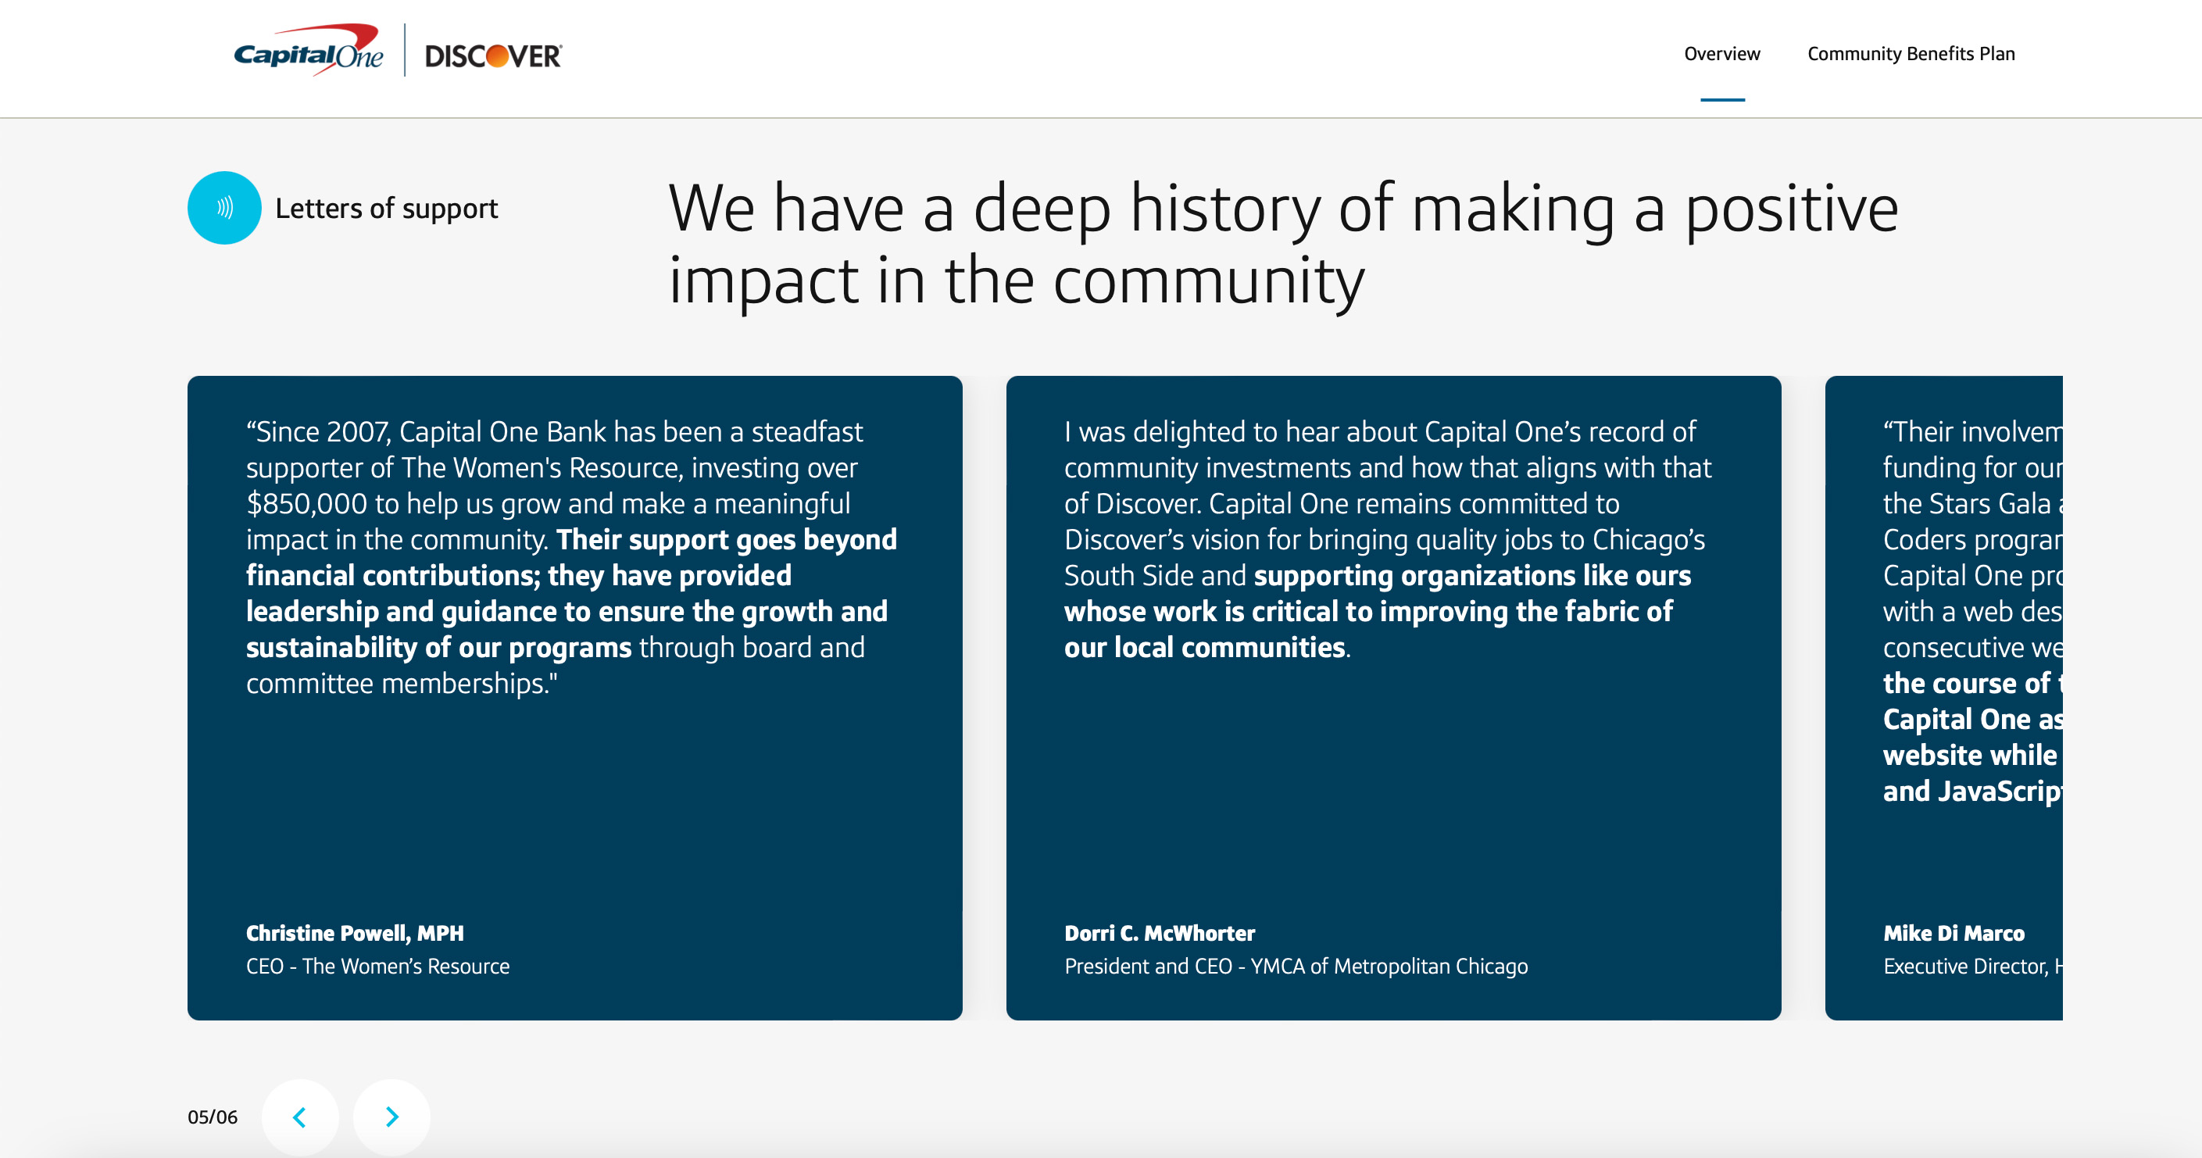Screen dimensions: 2202x1158
Task: Click the name Dorri C. McWhorter
Action: 1159,933
